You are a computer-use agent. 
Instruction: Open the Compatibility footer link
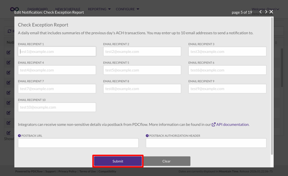click(x=107, y=171)
